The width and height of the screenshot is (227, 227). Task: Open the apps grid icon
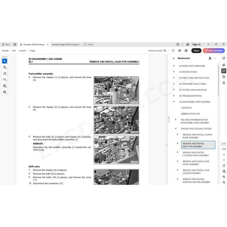tap(188, 44)
